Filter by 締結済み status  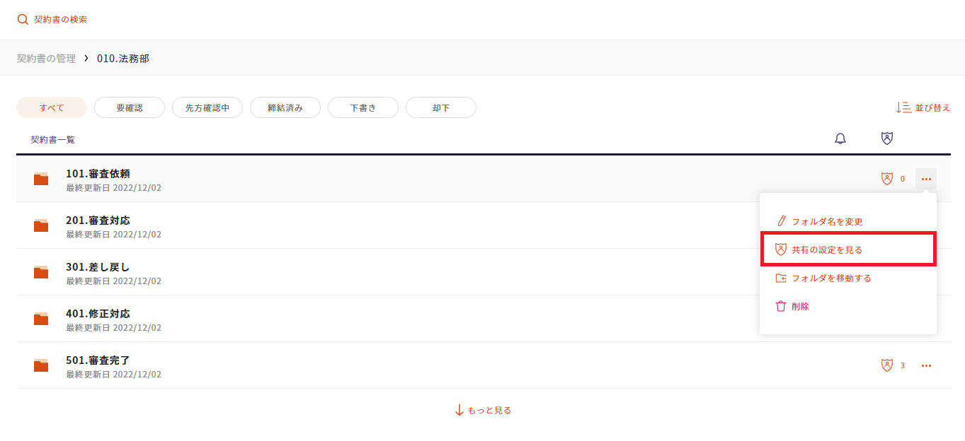click(x=285, y=107)
